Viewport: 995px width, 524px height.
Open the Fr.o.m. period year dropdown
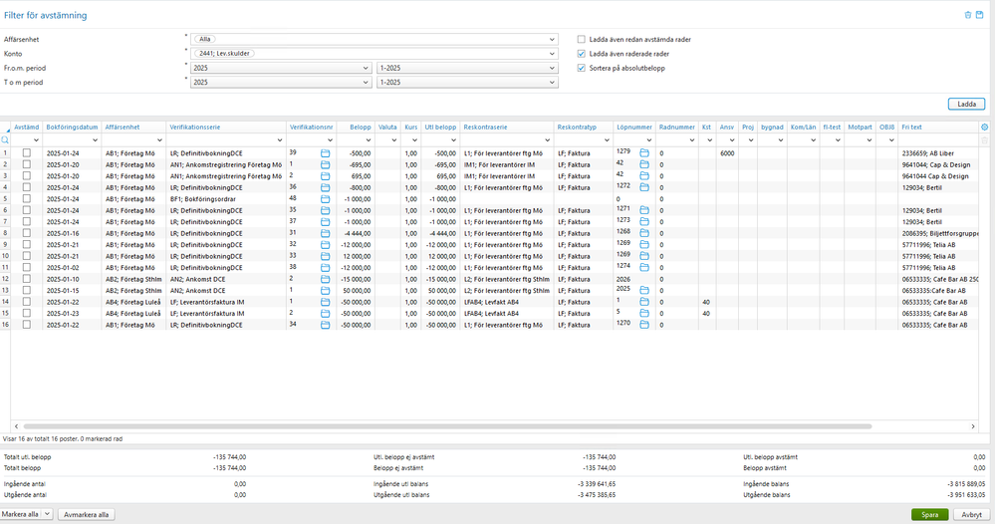(367, 68)
